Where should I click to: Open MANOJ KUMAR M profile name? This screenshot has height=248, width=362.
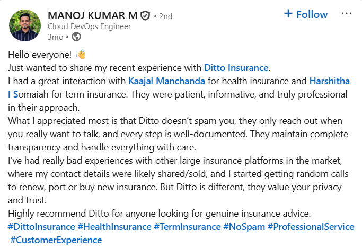click(x=92, y=16)
